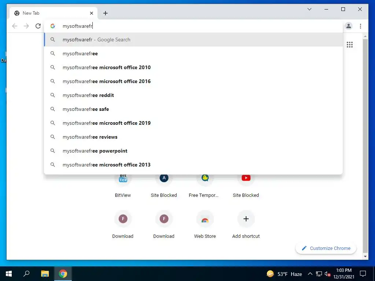Viewport: 375px width, 281px height.
Task: Choose 'mysoftwarefree microsoft office 2016' suggestion
Action: (x=193, y=81)
